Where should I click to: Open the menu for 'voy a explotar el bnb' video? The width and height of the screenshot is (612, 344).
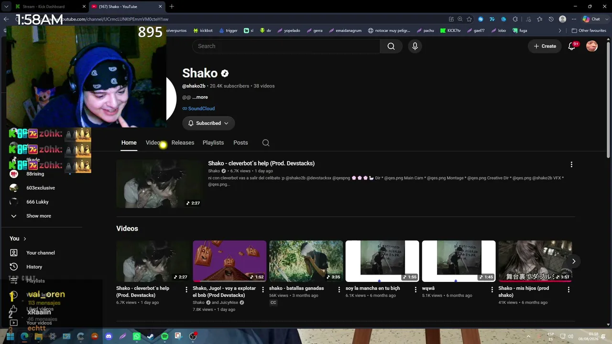(x=263, y=290)
